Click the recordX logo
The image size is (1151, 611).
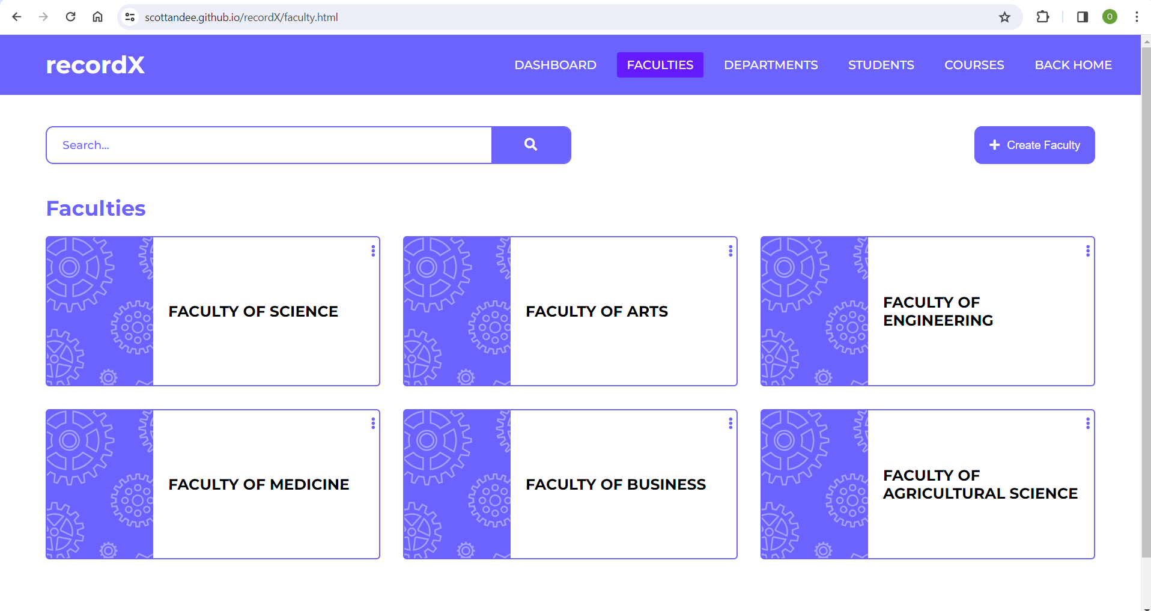(96, 65)
